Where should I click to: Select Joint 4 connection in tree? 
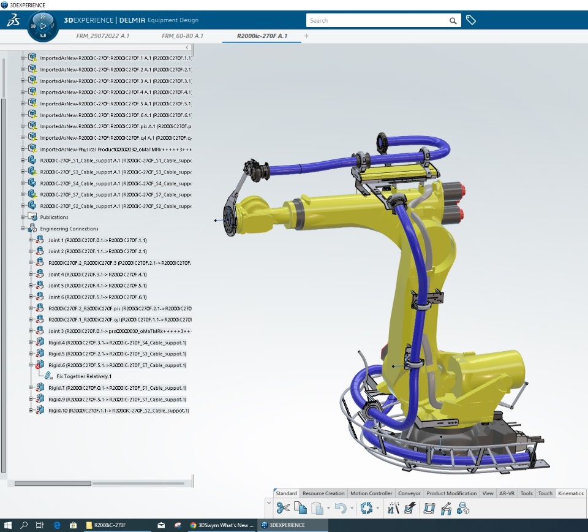[97, 274]
